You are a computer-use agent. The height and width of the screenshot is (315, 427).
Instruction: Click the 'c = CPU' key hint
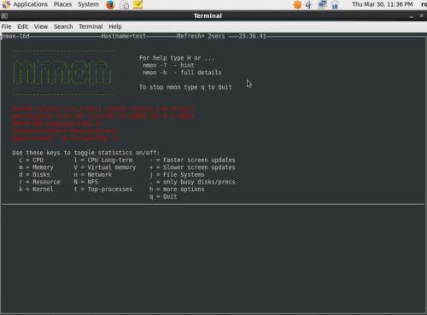tap(31, 160)
